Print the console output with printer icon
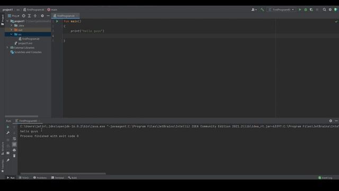The width and height of the screenshot is (339, 191). pos(14,150)
